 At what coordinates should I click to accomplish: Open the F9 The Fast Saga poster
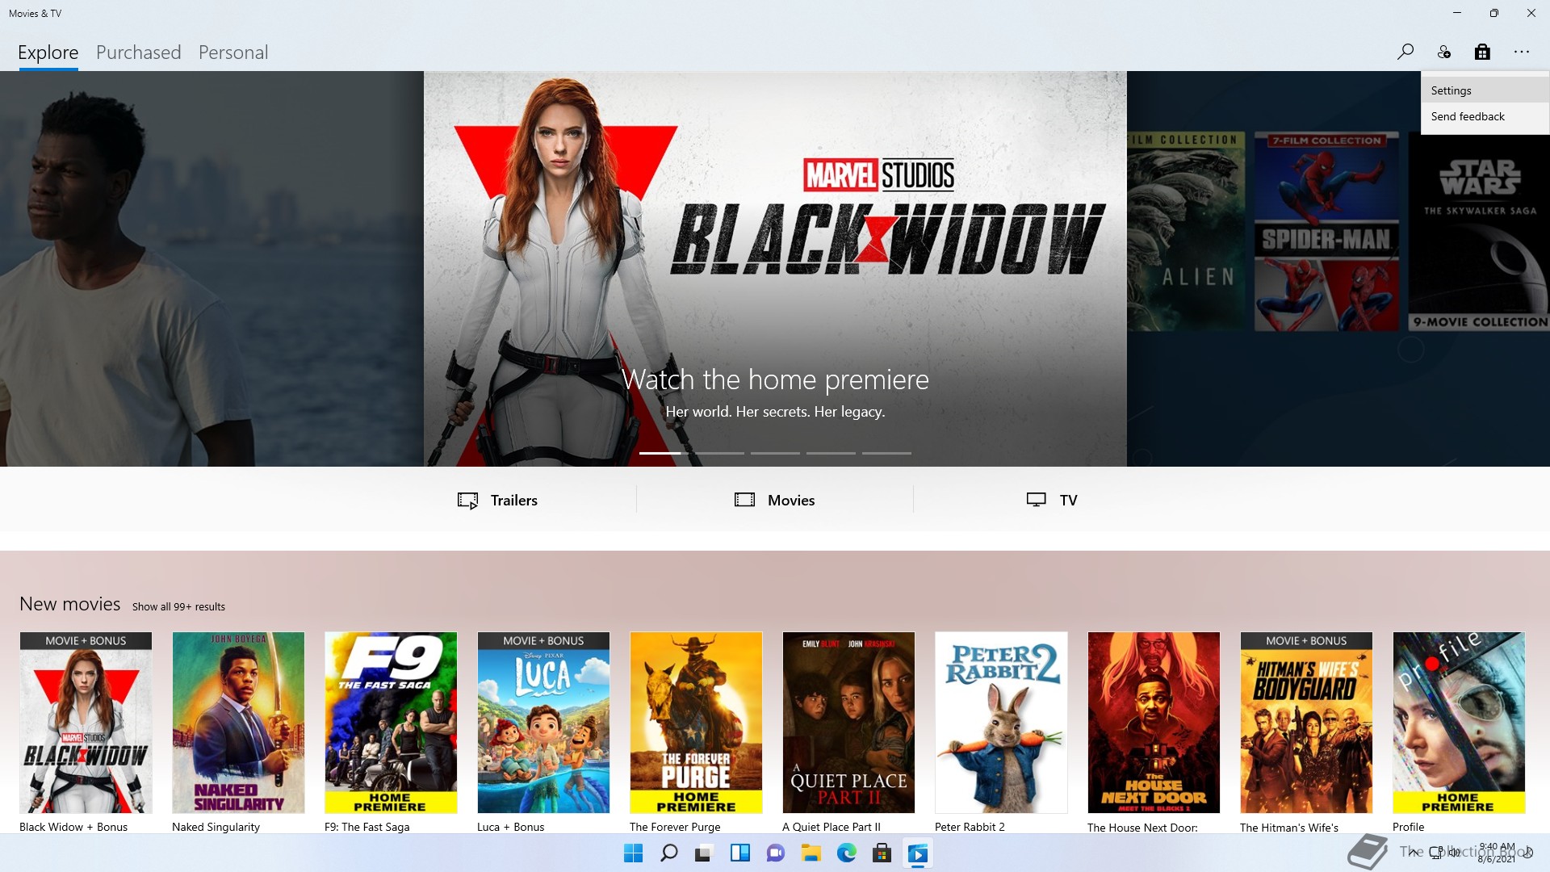click(x=391, y=723)
